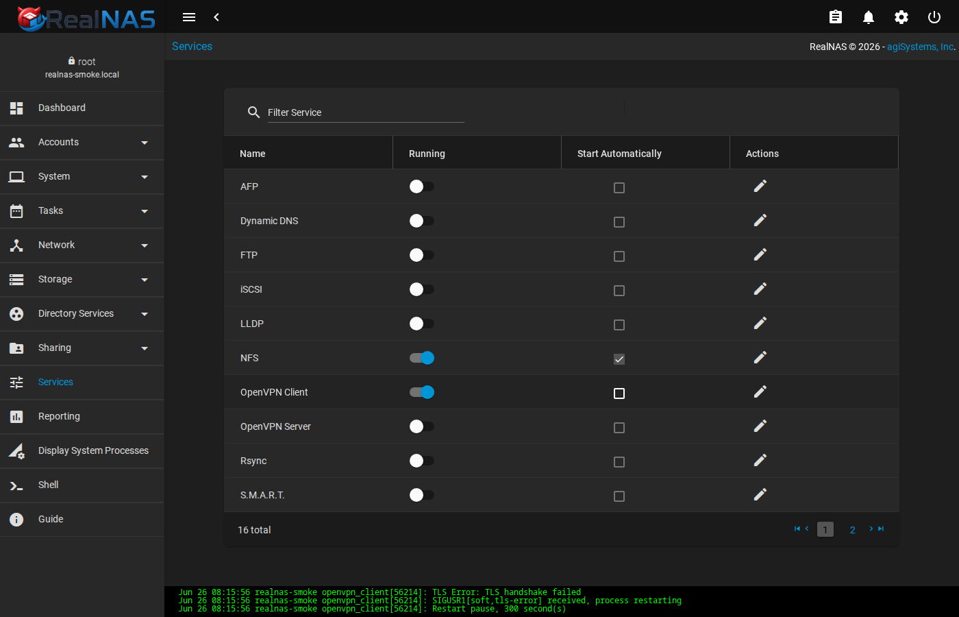Check Start Automatically for LLDP

click(619, 325)
